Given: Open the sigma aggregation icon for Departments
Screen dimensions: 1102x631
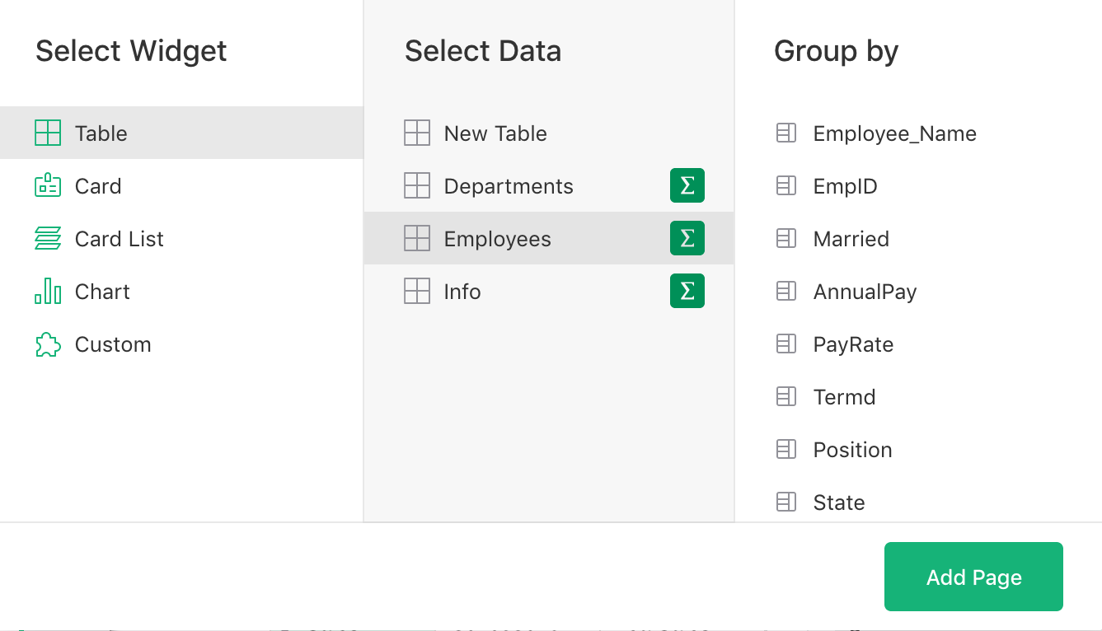Looking at the screenshot, I should [687, 185].
